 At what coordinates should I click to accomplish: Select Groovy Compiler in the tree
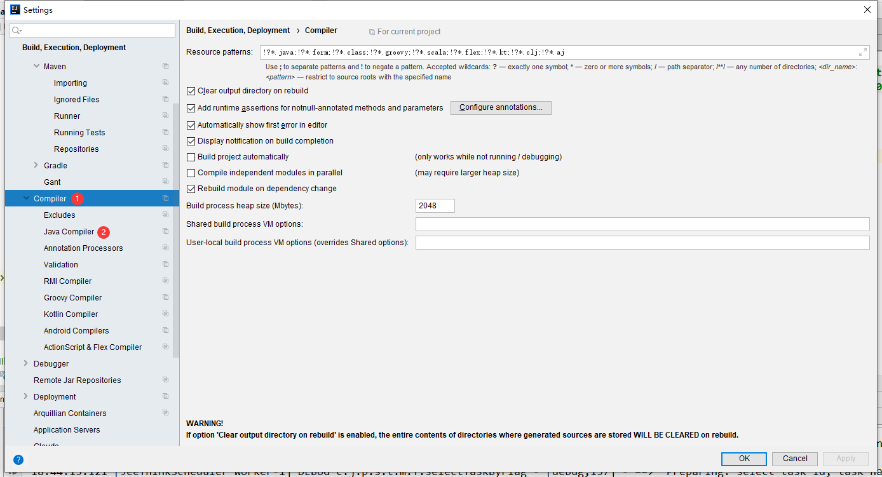click(72, 298)
